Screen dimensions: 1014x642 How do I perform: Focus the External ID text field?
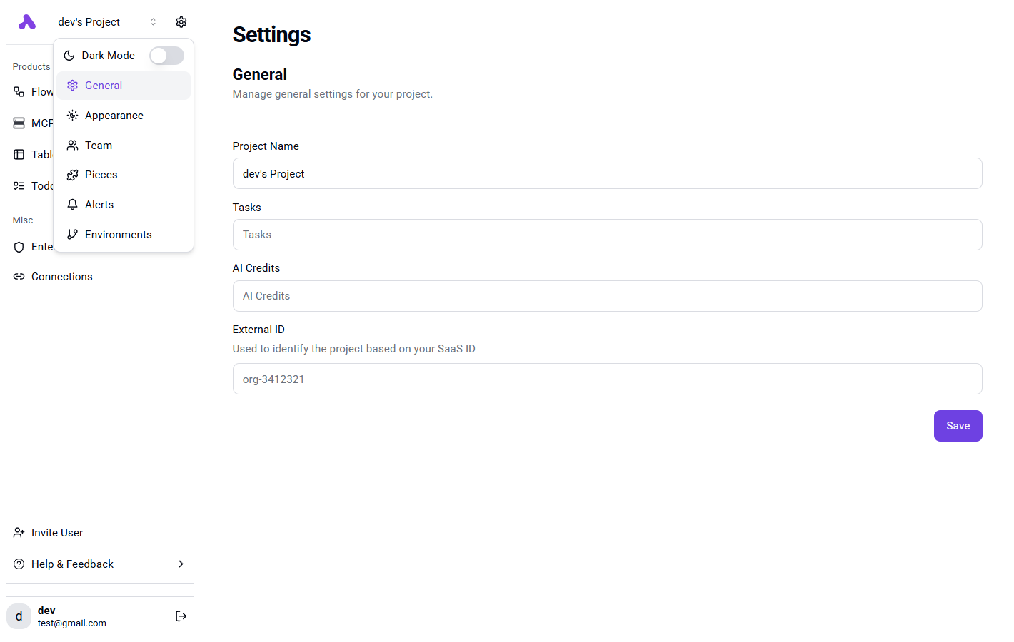(x=607, y=379)
